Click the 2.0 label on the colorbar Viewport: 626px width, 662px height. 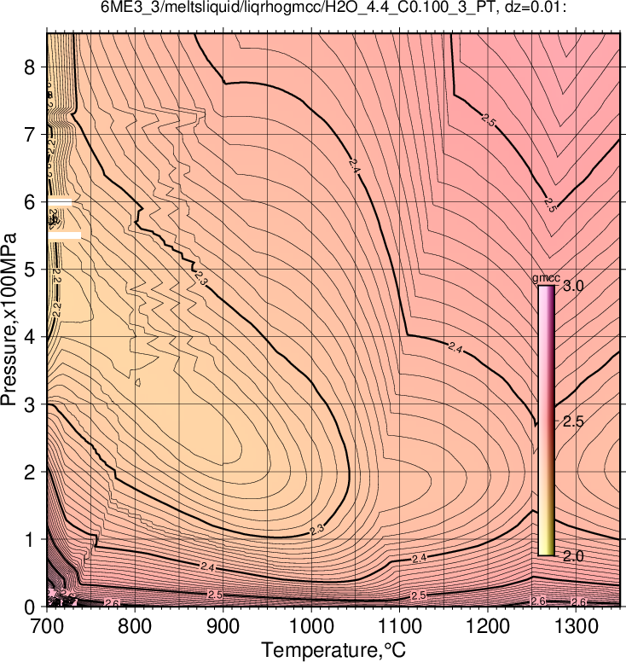pyautogui.click(x=573, y=556)
